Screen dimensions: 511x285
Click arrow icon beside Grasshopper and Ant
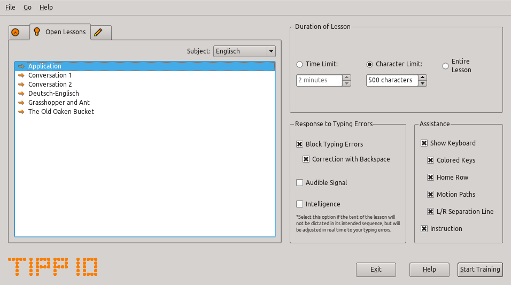pyautogui.click(x=21, y=103)
